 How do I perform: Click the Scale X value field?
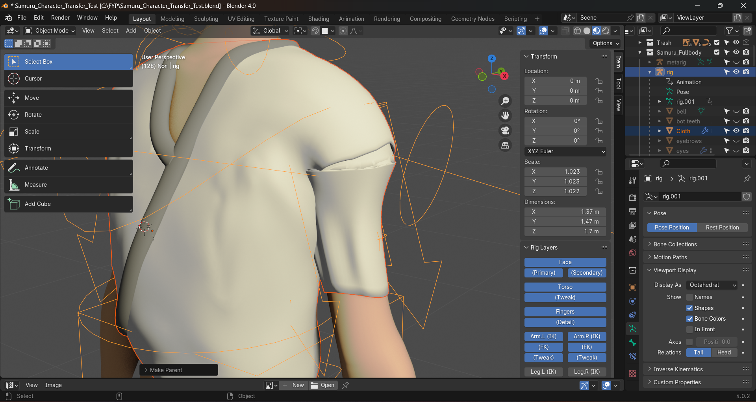[x=556, y=172]
